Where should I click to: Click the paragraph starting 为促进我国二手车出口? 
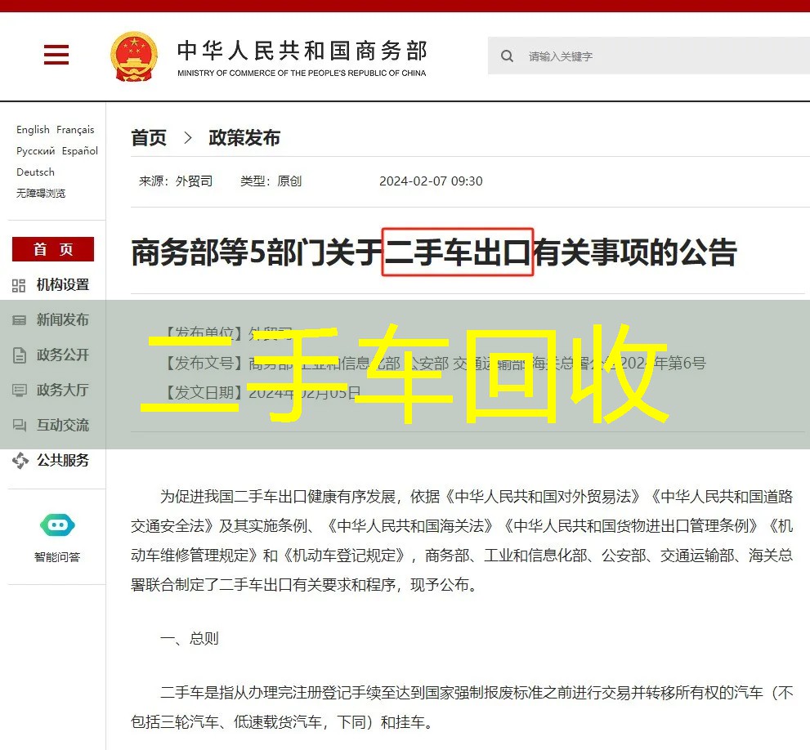click(462, 541)
